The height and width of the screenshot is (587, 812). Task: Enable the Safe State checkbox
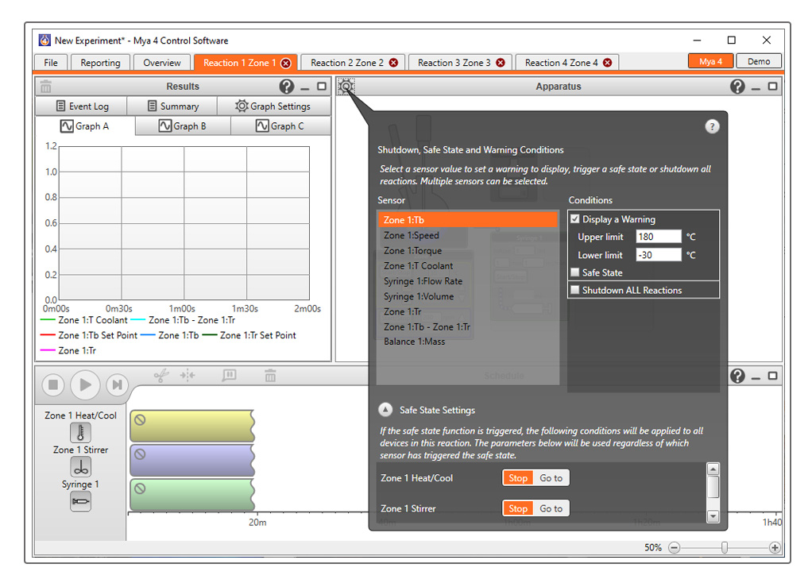pos(574,272)
